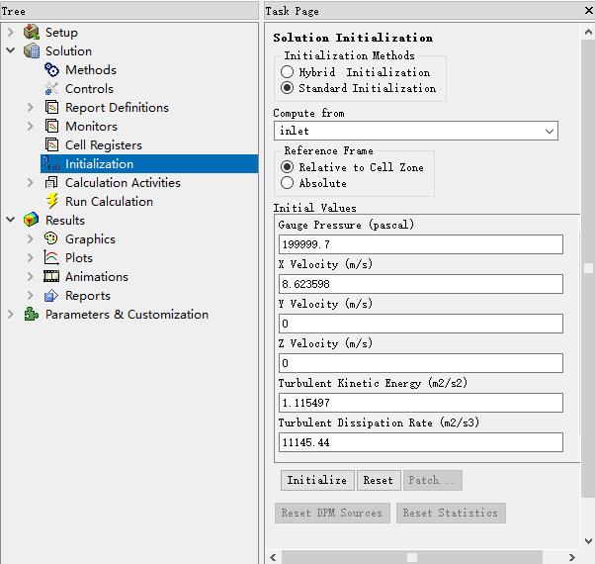Expand the Monitors node

click(31, 126)
